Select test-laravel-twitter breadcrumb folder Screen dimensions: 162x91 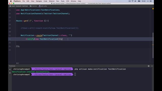19,6
